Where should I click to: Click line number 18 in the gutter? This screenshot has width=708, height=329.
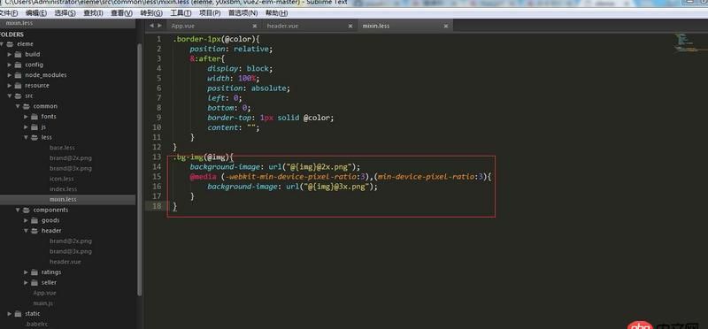(157, 206)
